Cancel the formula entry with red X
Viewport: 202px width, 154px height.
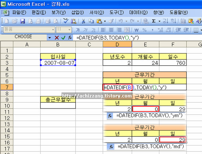(x=57, y=38)
